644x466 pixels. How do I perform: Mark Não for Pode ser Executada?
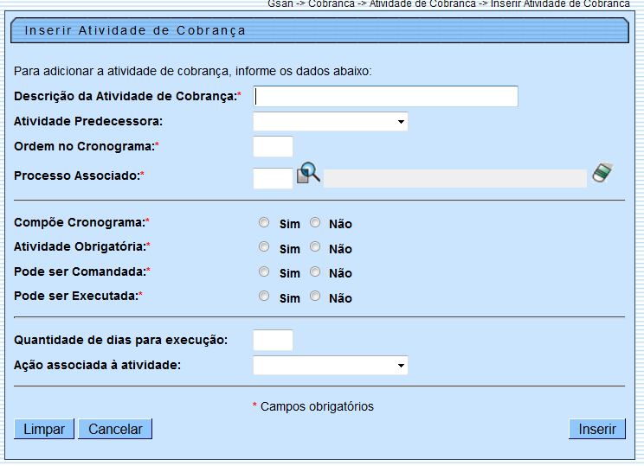pyautogui.click(x=315, y=296)
